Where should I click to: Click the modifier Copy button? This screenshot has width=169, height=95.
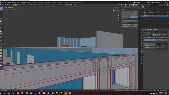[162, 37]
